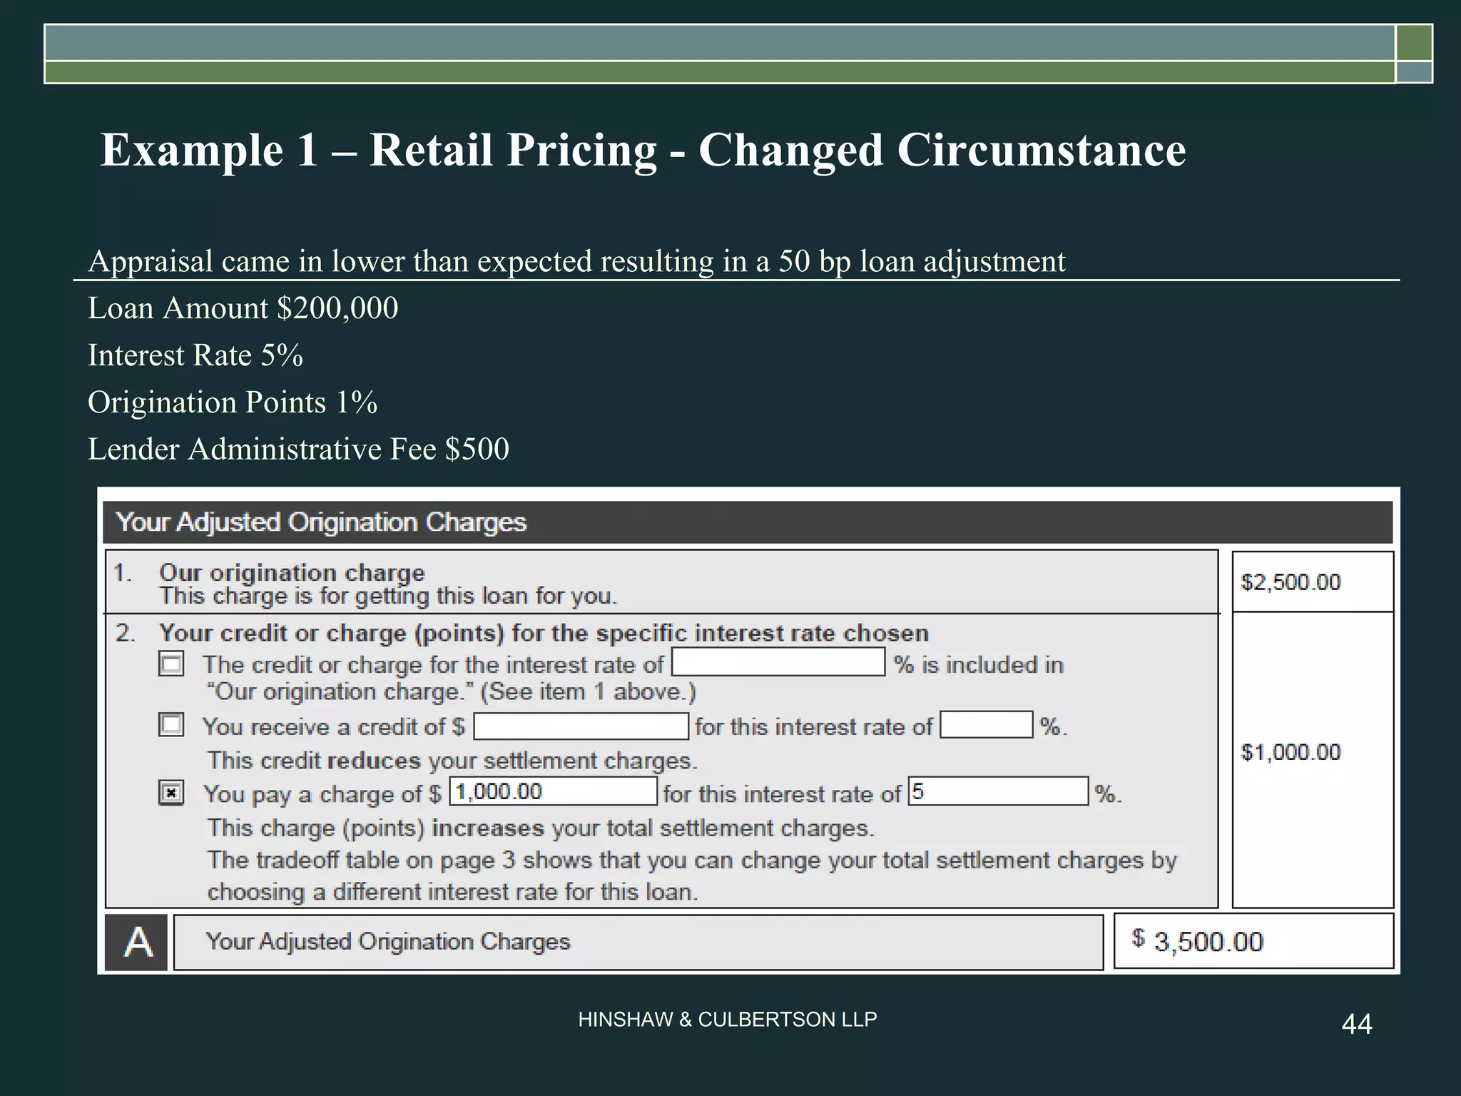Click 'This credit reduces your settlement charges' text
Screen dimensions: 1461x1096
tap(452, 761)
